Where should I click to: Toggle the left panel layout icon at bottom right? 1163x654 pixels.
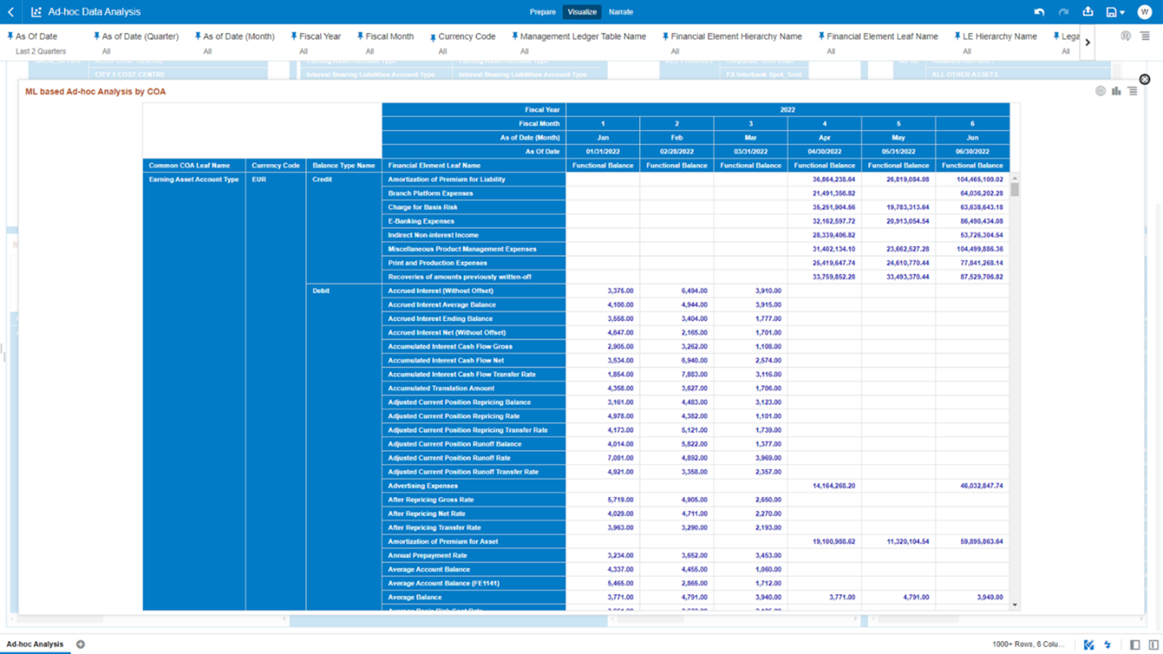(1136, 644)
